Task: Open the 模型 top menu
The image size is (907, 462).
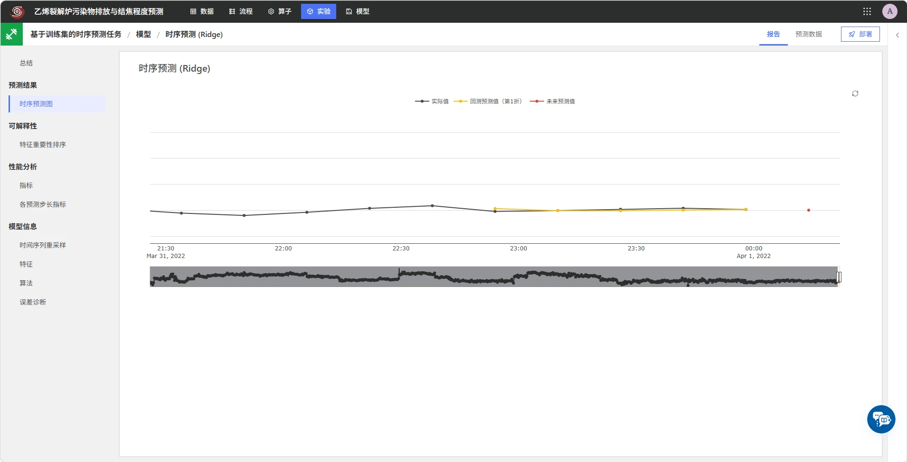Action: (x=358, y=11)
